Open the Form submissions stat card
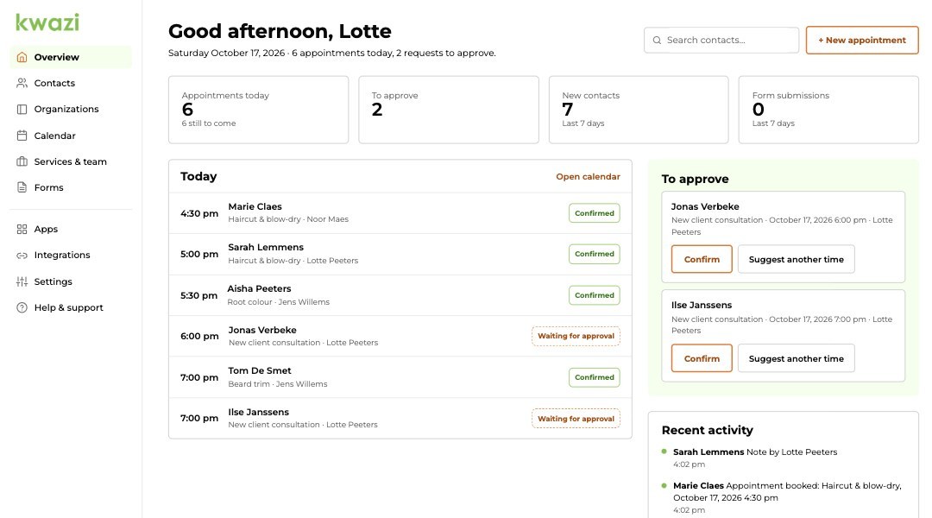This screenshot has width=932, height=518. point(828,110)
